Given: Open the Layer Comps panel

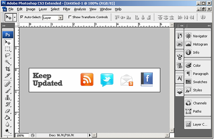Looking at the screenshot, I should [x=197, y=125].
